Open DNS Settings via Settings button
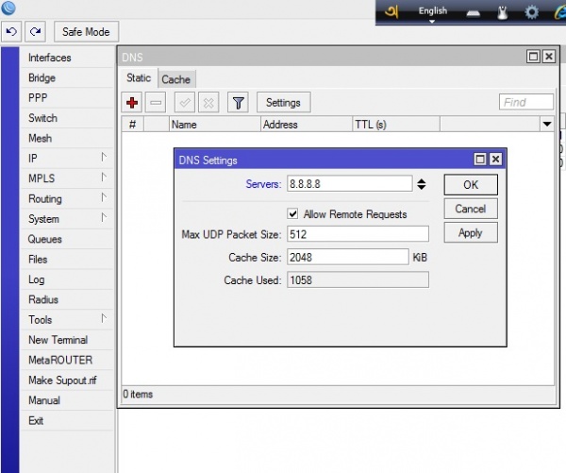The width and height of the screenshot is (566, 473). tap(283, 103)
